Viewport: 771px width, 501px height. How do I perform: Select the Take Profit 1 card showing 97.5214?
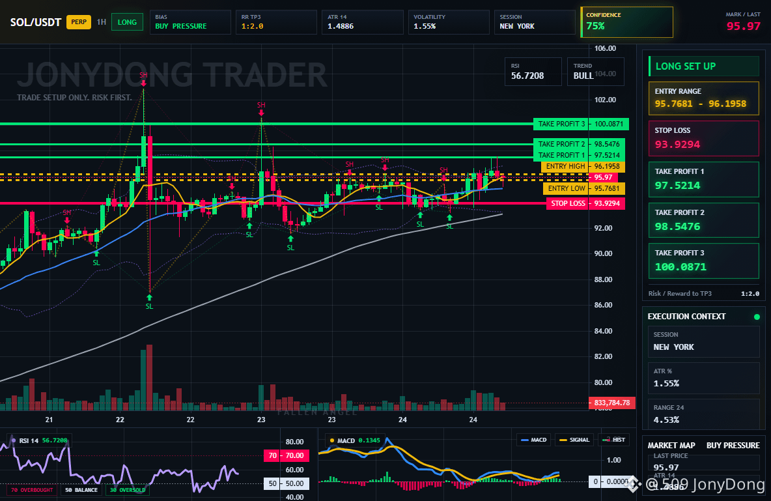[x=704, y=179]
